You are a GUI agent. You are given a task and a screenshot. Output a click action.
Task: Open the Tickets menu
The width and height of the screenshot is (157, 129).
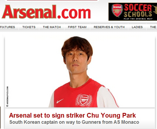(29, 27)
